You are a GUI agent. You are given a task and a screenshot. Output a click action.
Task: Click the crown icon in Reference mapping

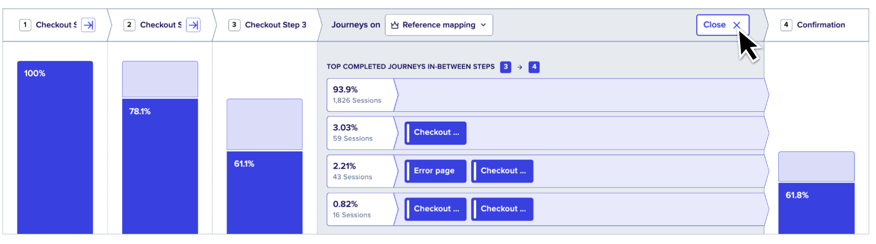395,25
